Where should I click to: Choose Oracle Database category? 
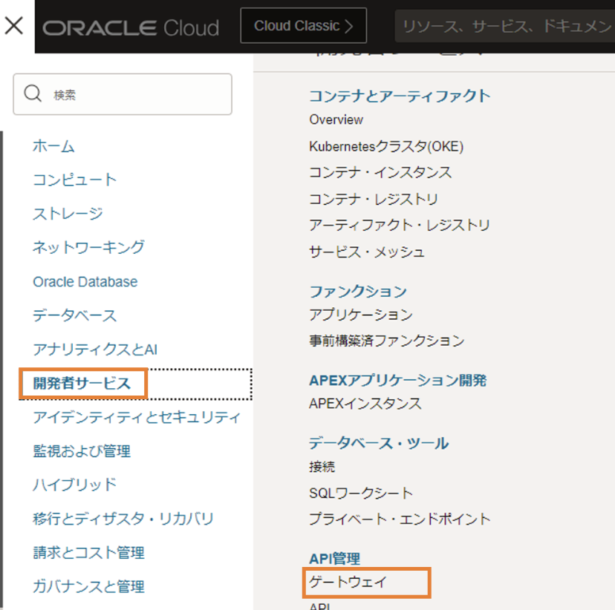(x=85, y=282)
